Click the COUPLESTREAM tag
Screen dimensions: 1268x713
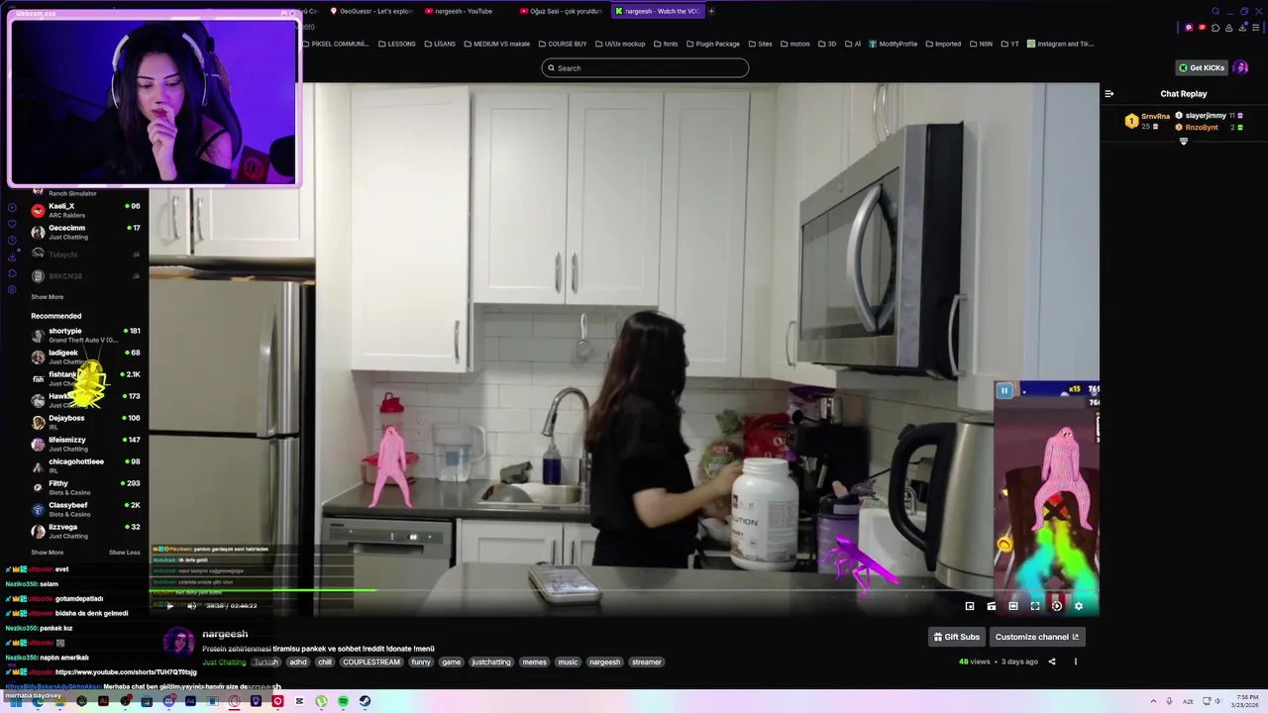pyautogui.click(x=371, y=662)
